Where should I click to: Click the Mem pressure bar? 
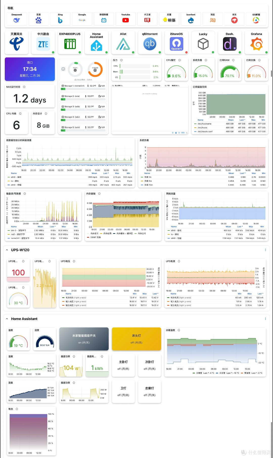coord(135,72)
